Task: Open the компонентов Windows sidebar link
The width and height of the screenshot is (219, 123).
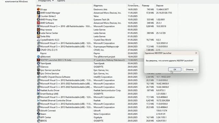Action: [16, 1]
